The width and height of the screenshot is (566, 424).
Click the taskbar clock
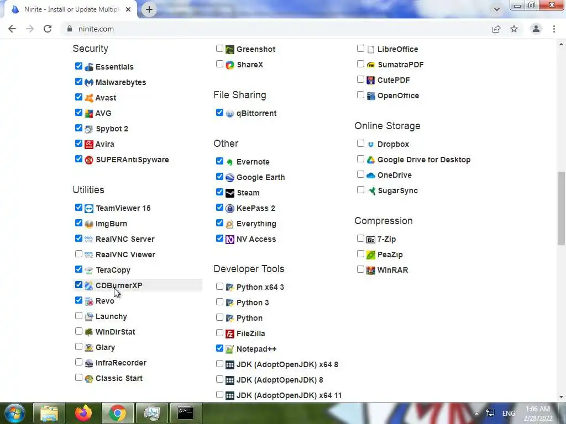pos(538,414)
